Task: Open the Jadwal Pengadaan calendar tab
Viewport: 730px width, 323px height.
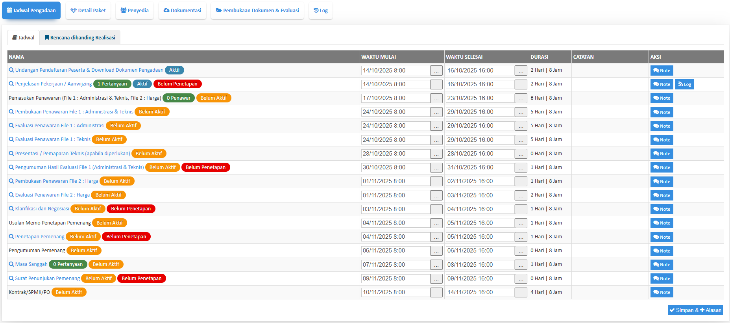Action: [31, 11]
